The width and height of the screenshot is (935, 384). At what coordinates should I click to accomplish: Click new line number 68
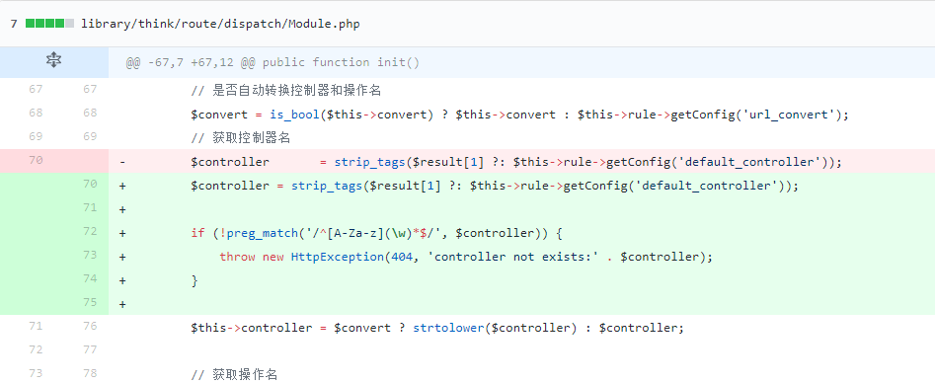(90, 113)
